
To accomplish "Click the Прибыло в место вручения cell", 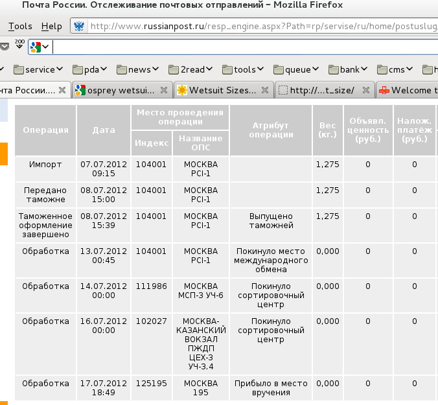I will click(271, 388).
